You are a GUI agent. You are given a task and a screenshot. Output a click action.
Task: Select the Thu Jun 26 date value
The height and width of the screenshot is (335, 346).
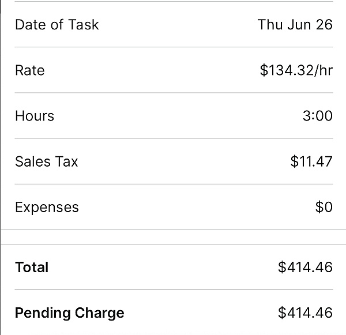(295, 25)
